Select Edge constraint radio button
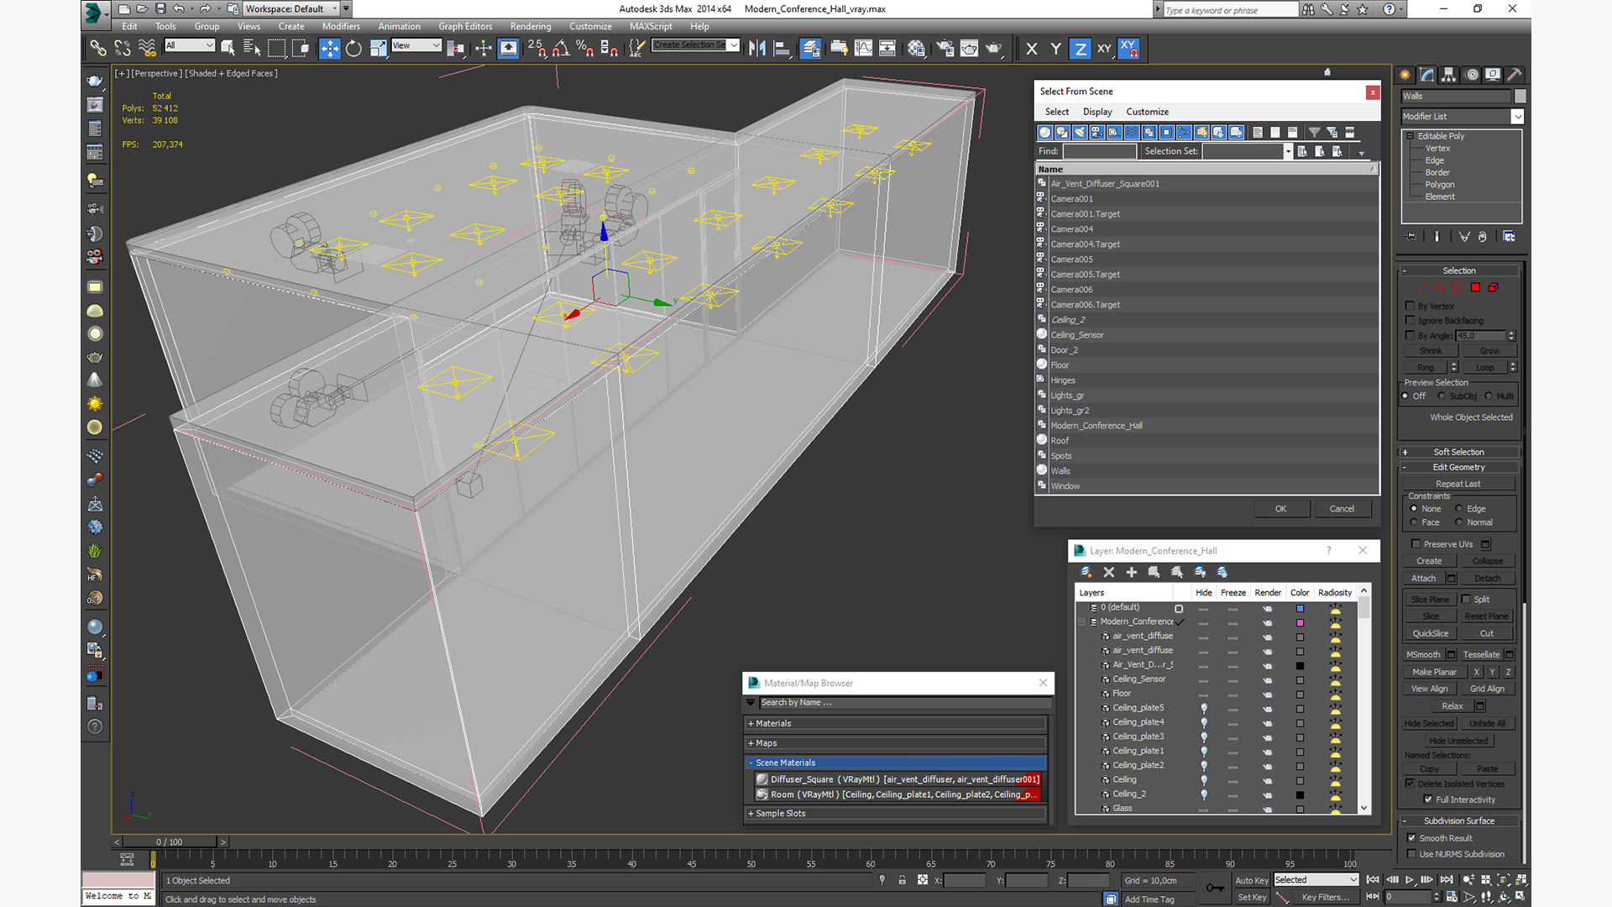This screenshot has width=1612, height=907. 1458,509
